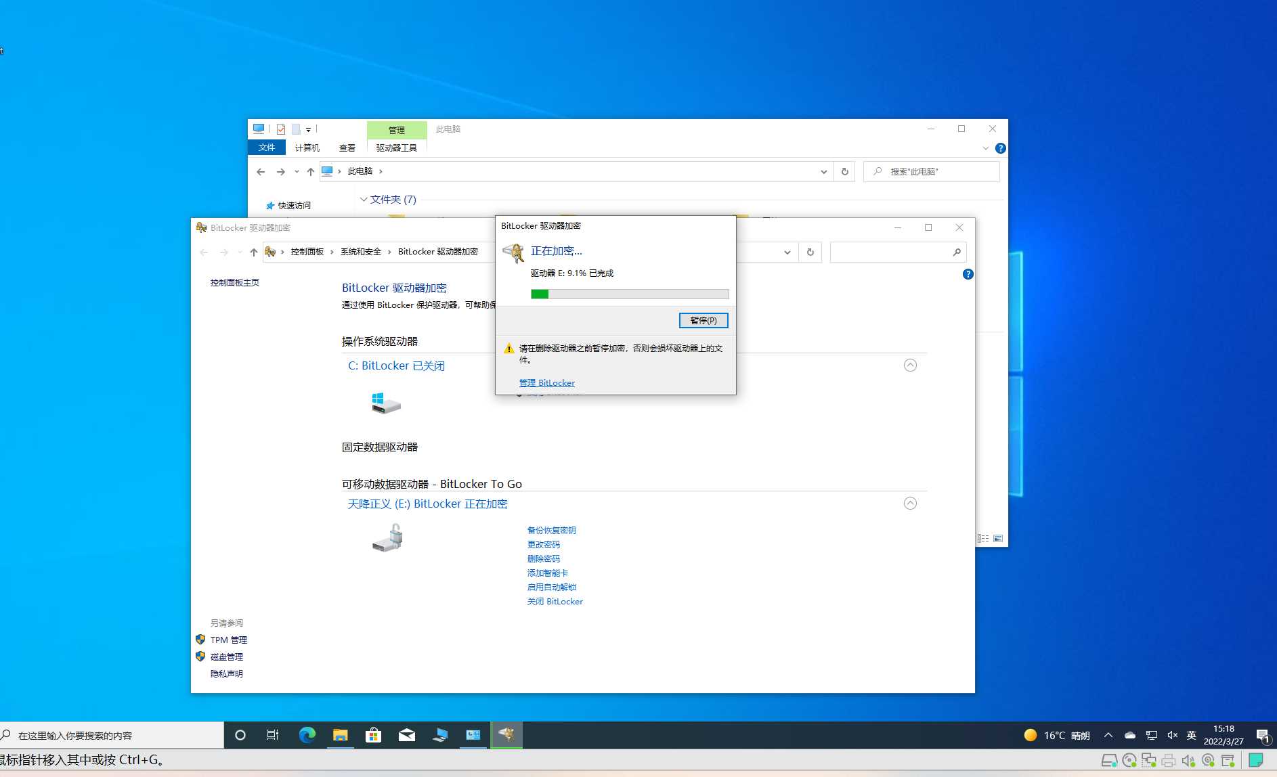Click the 搜索"此电脑" search box
This screenshot has width=1277, height=777.
click(932, 172)
